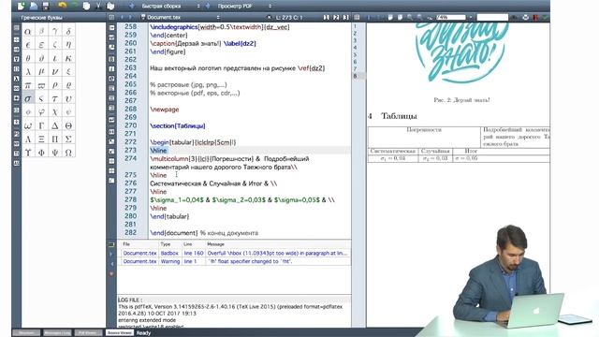The width and height of the screenshot is (599, 337).
Task: Fit whole PDF page in viewer
Action: [400, 17]
